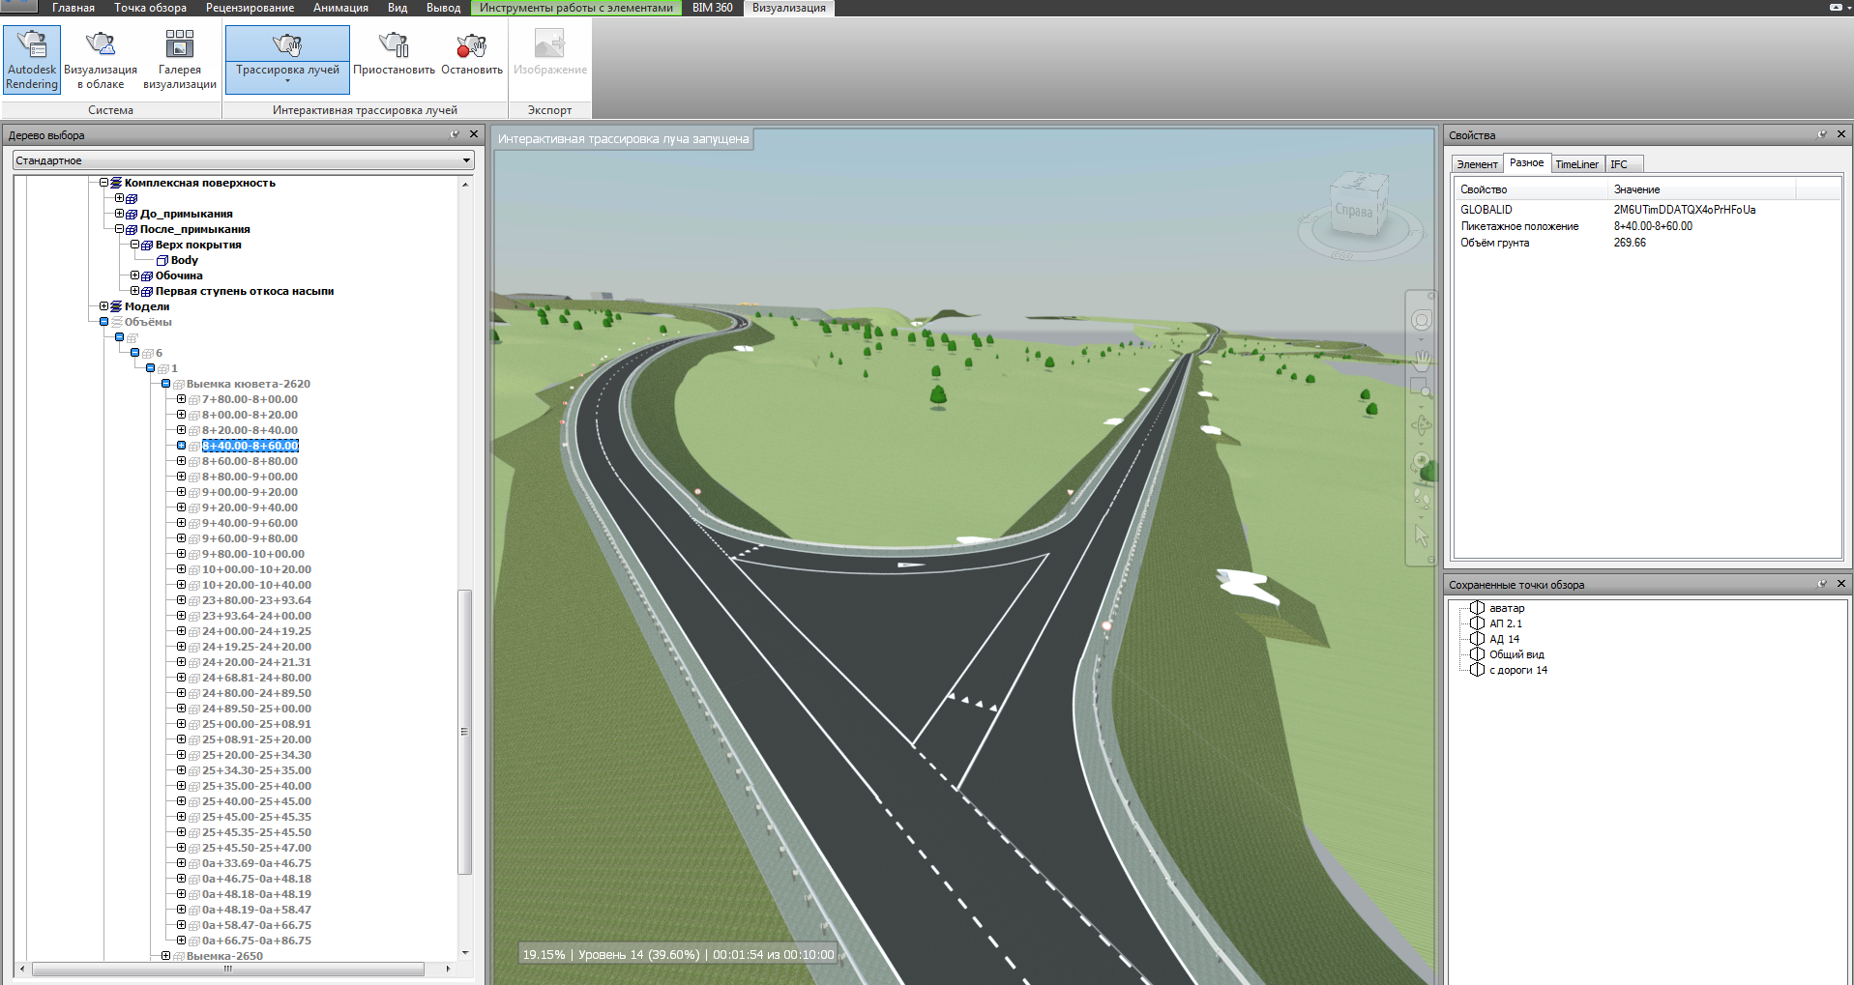Select saved viewpoint Общий вид

1516,654
